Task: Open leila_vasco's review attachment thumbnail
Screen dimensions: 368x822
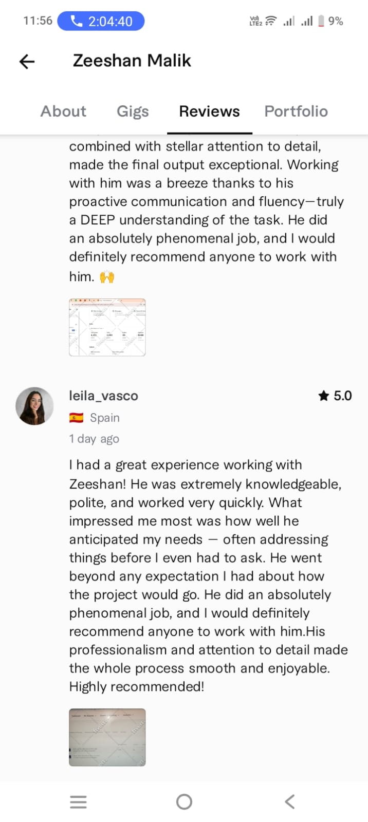Action: pyautogui.click(x=107, y=737)
